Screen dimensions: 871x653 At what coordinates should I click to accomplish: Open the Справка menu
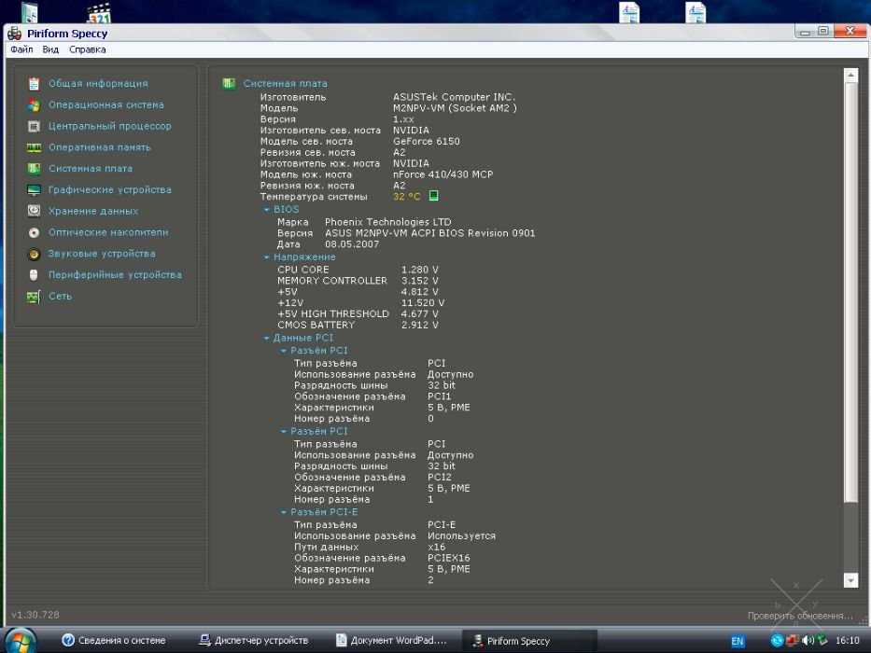(x=88, y=49)
